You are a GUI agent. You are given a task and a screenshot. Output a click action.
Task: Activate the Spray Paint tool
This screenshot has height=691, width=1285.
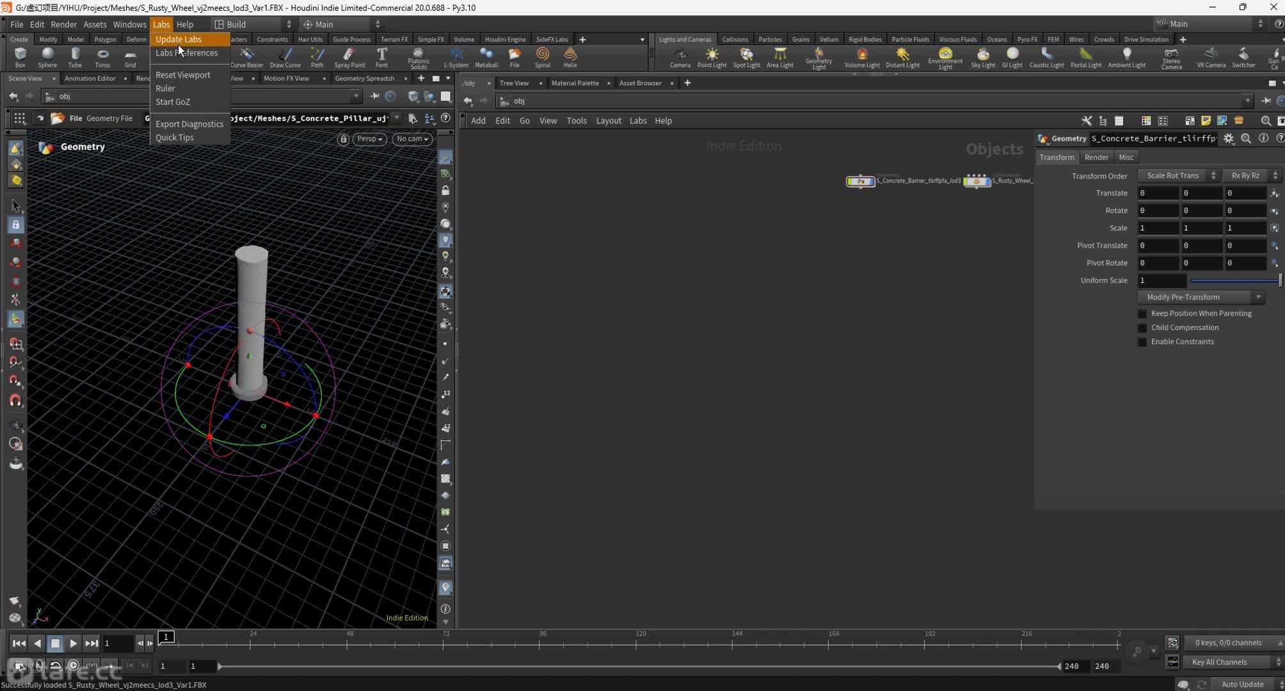point(349,57)
